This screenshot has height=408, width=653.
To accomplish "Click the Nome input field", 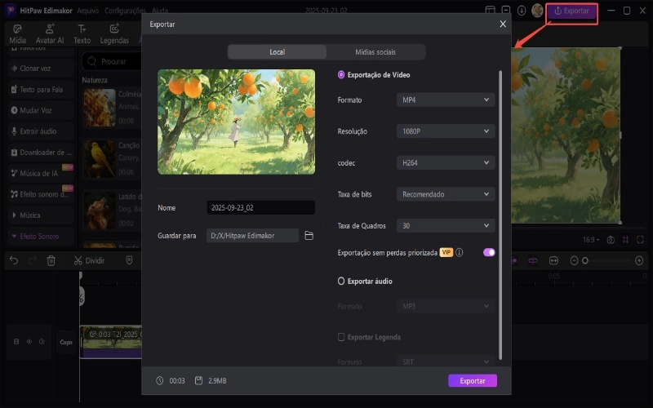I will point(260,208).
